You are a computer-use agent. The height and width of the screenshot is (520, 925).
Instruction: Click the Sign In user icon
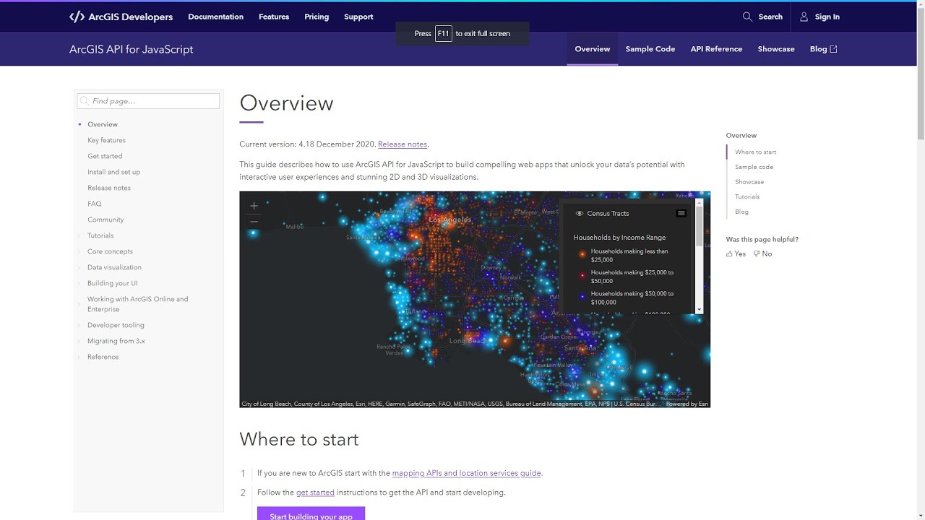(804, 17)
